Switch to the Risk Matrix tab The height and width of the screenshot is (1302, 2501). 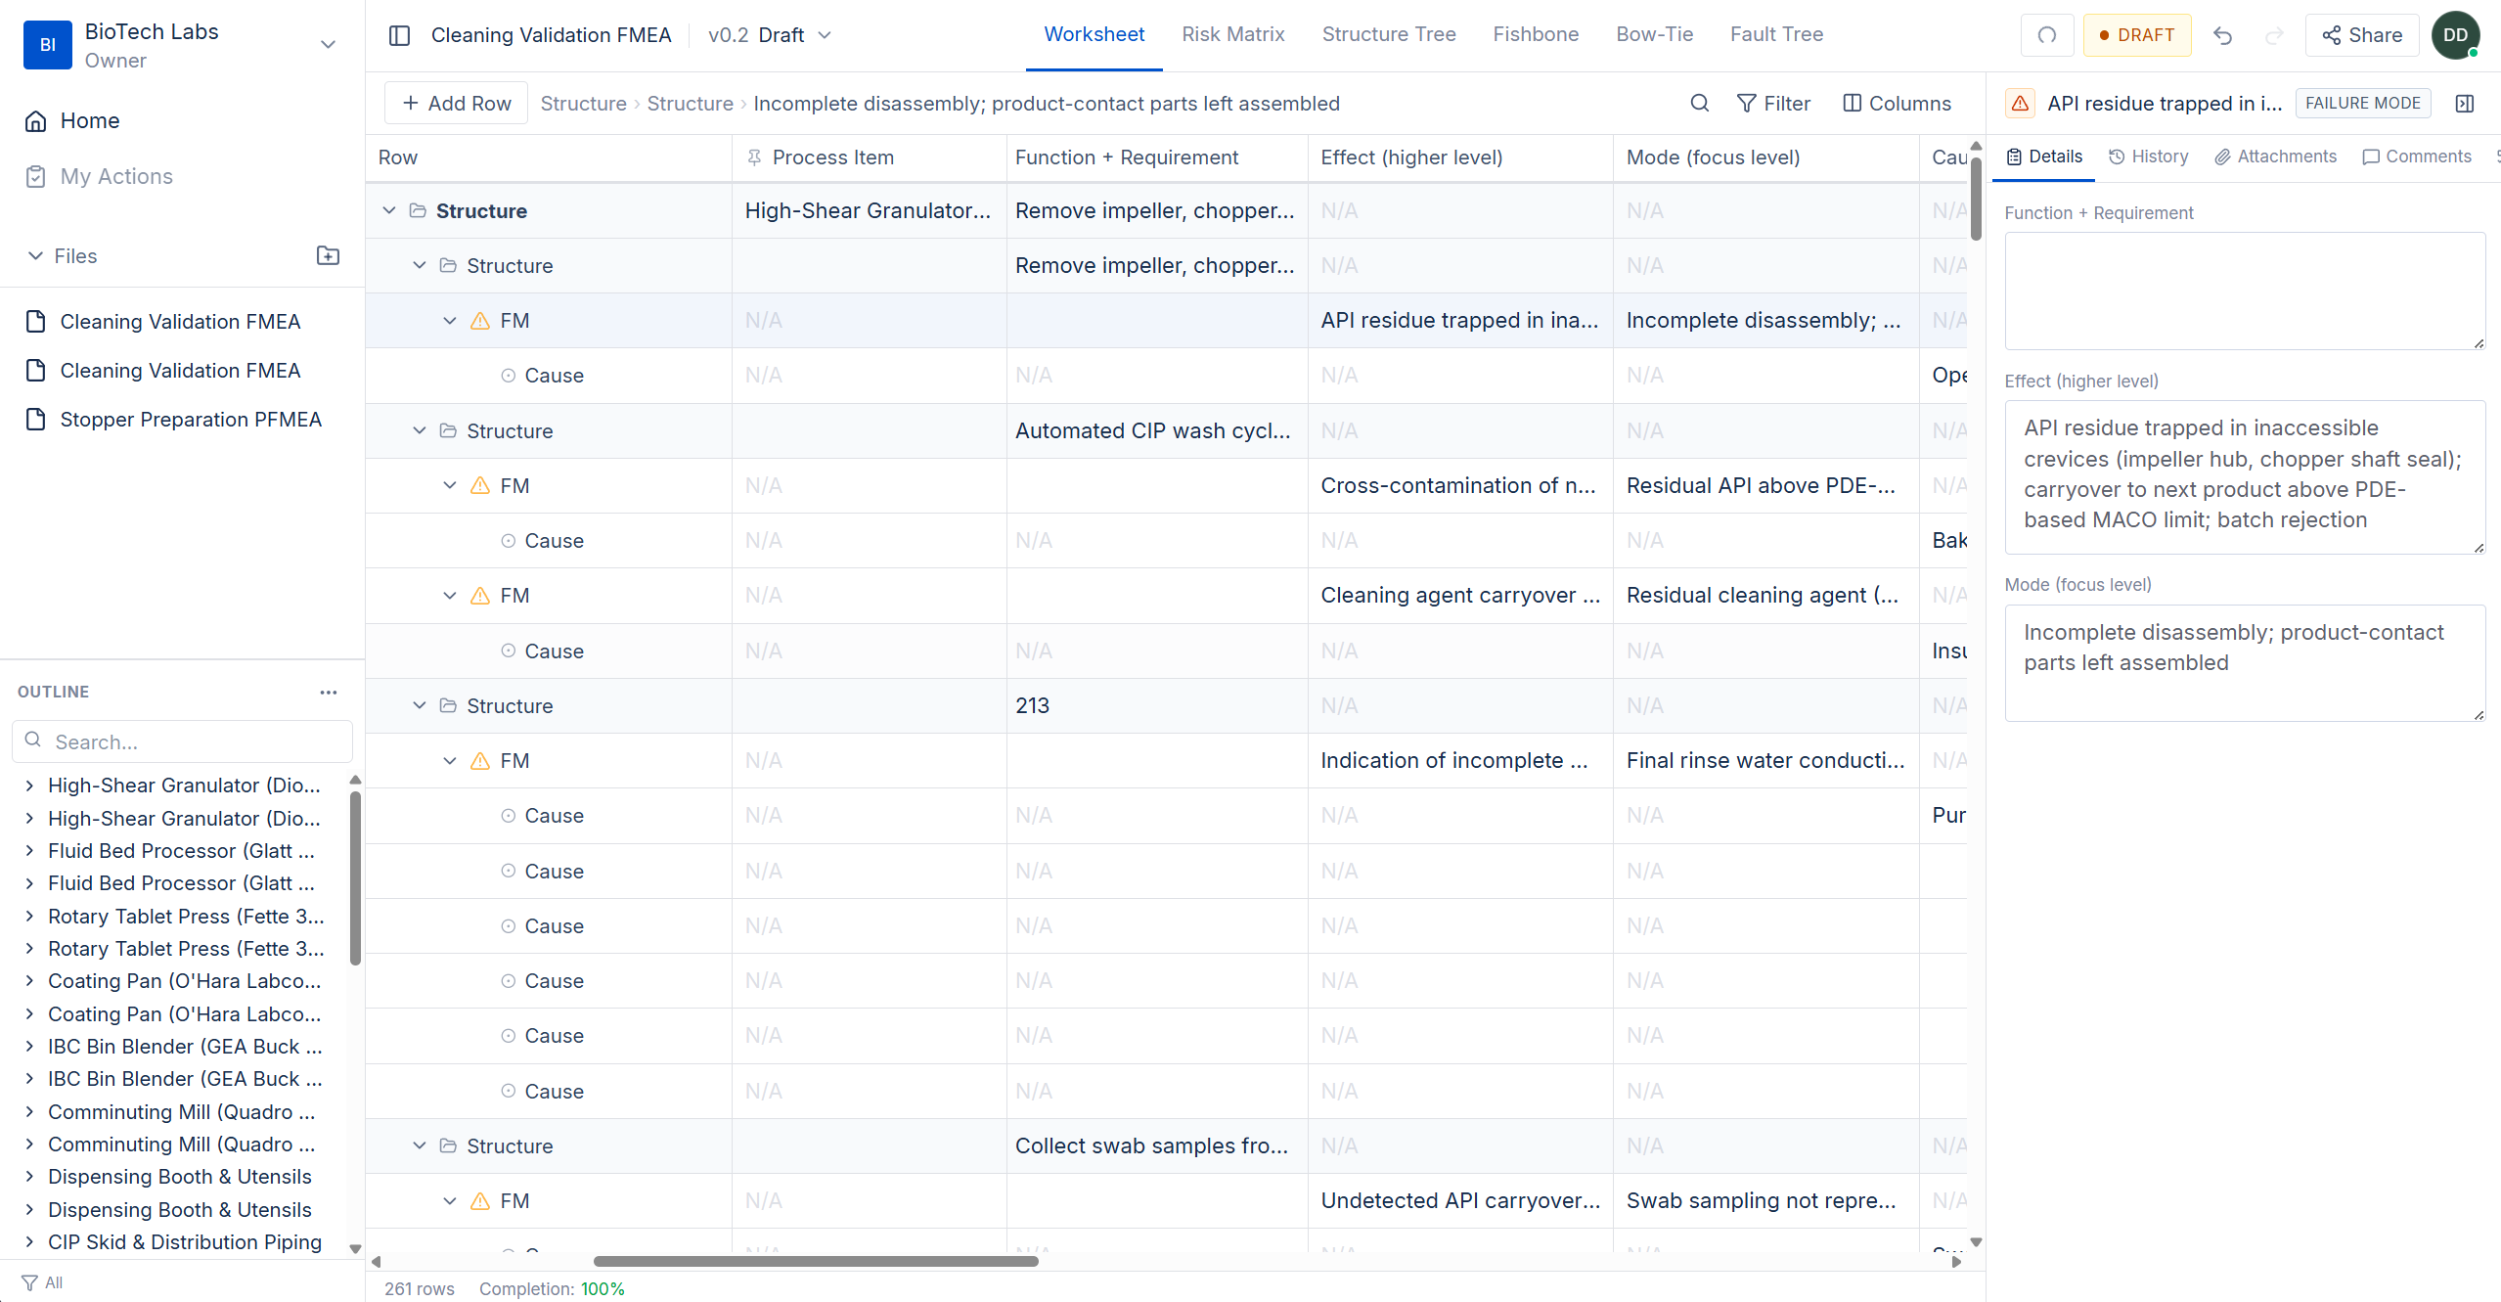tap(1233, 34)
